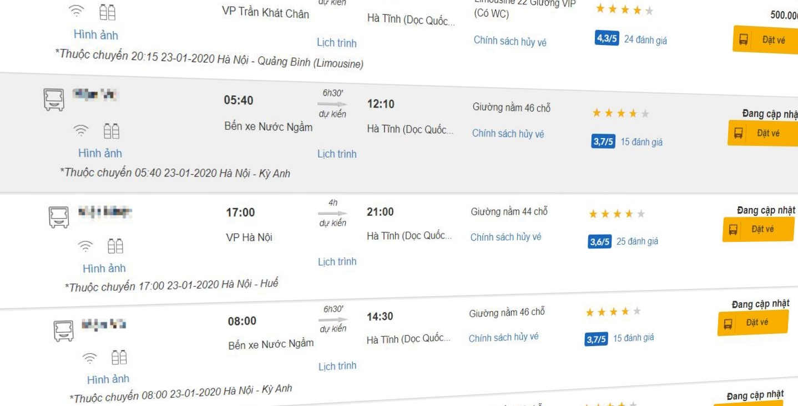Click the 3,6/5 rating badge
This screenshot has width=798, height=406.
click(x=599, y=242)
